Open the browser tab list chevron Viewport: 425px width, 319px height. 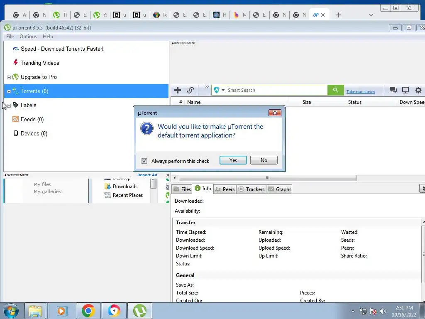(371, 15)
